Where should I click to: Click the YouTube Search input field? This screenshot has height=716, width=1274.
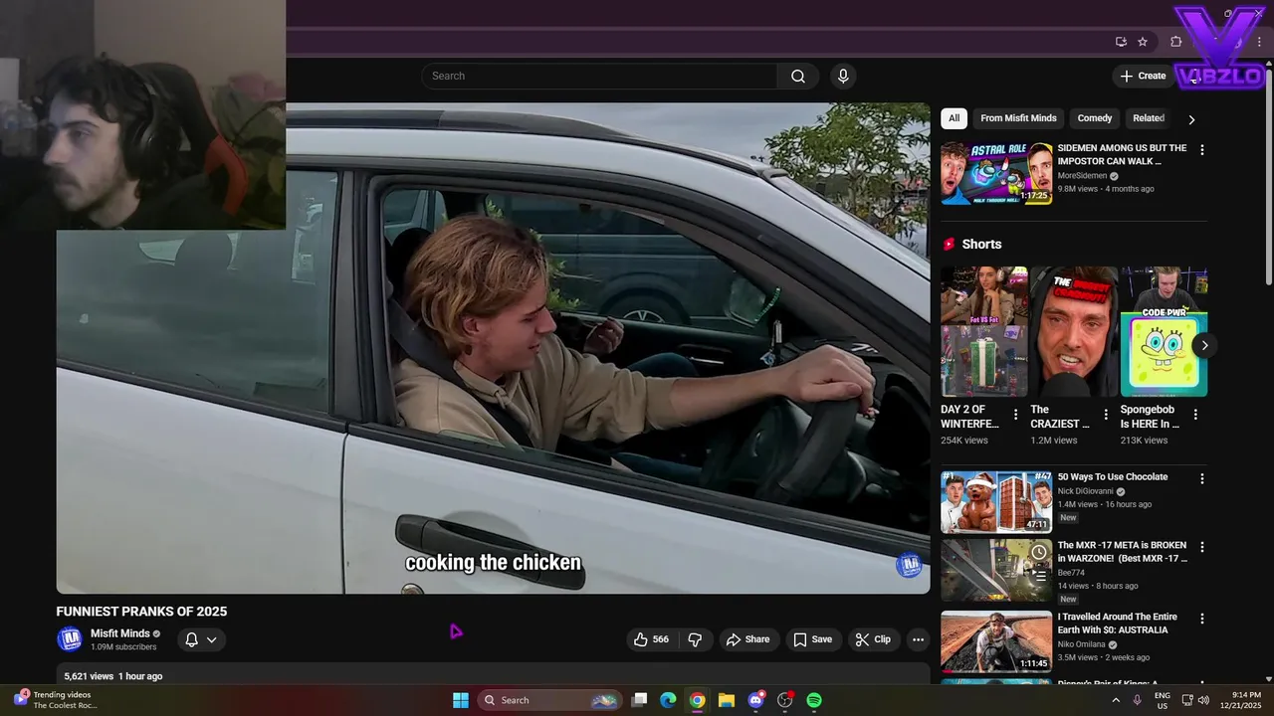(599, 77)
